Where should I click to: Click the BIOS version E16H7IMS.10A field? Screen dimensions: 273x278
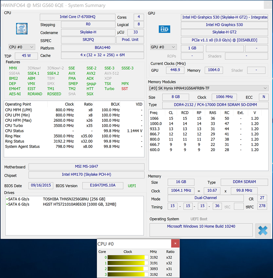click(x=102, y=186)
